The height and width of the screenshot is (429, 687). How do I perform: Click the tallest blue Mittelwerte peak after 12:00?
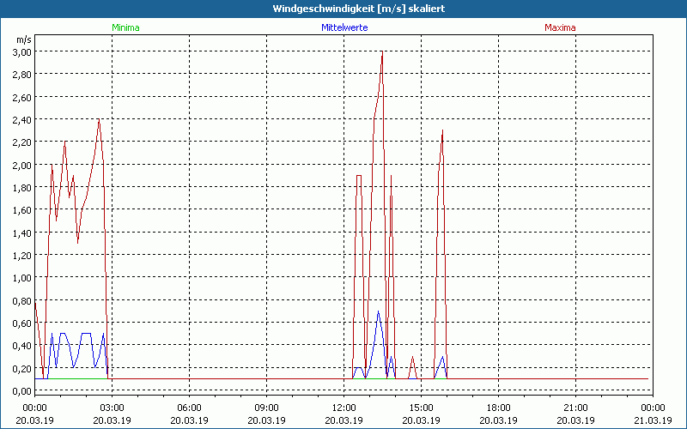pyautogui.click(x=378, y=311)
